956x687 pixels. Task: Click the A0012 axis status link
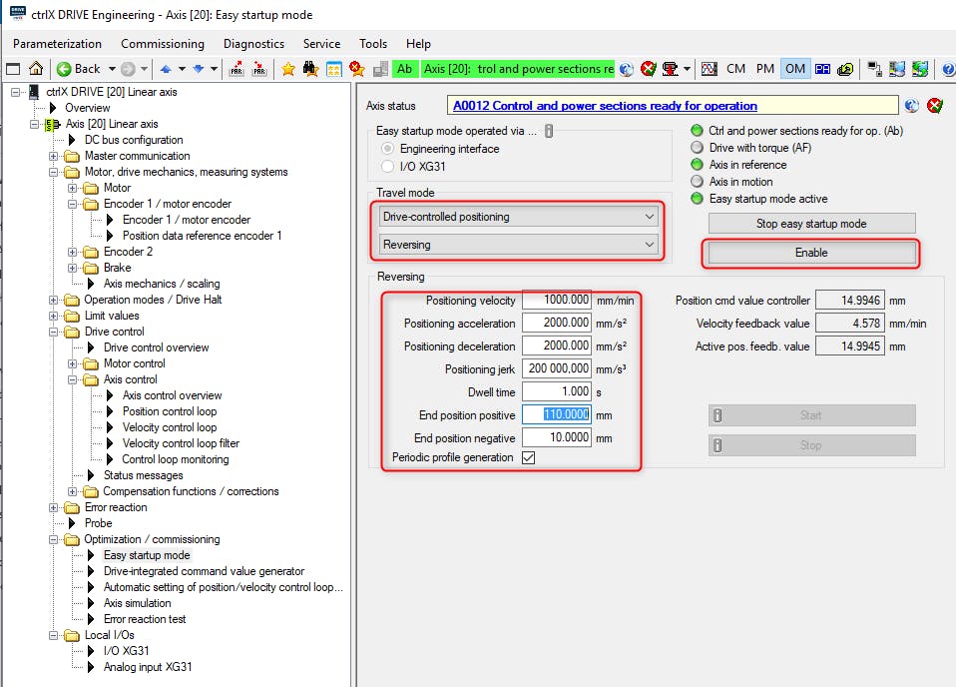click(605, 106)
